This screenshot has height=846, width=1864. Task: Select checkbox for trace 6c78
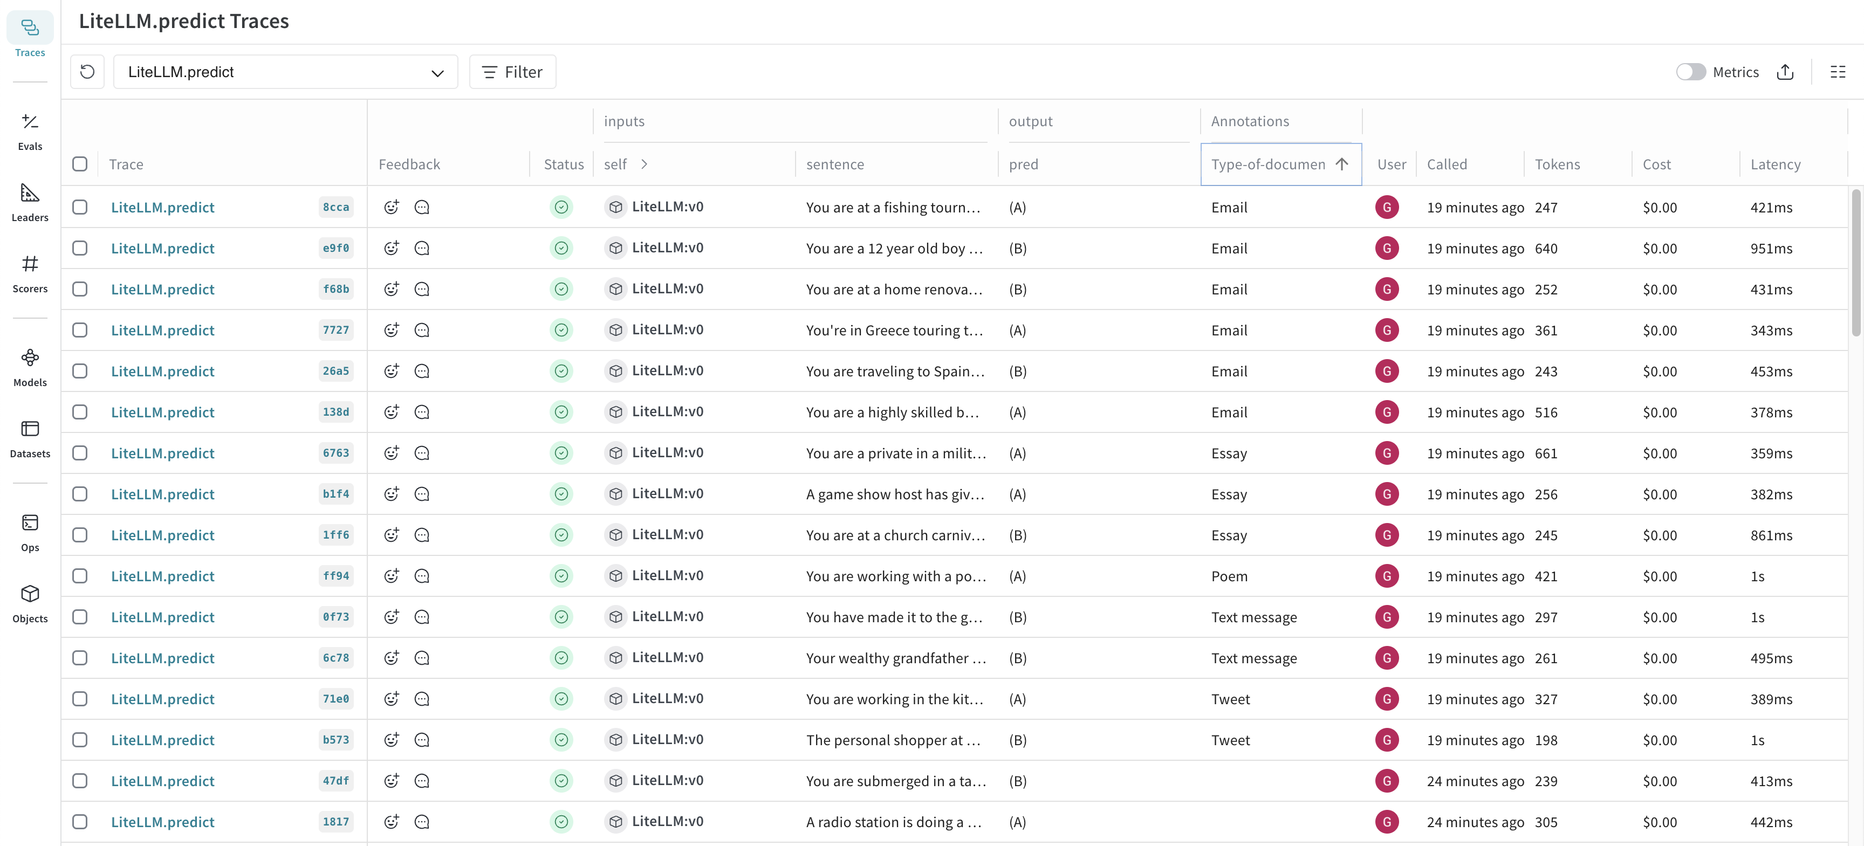coord(80,658)
